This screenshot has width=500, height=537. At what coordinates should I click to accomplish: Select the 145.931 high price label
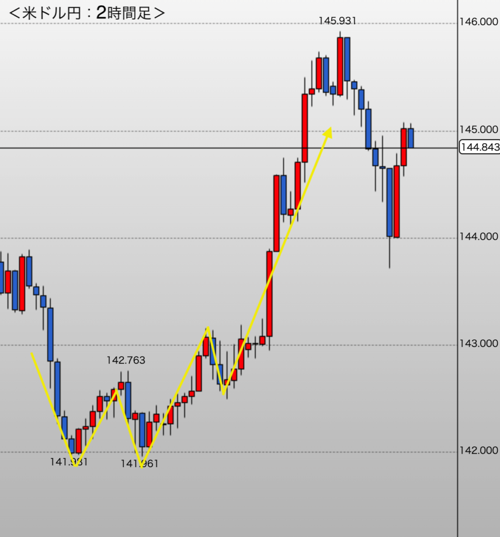pos(338,21)
